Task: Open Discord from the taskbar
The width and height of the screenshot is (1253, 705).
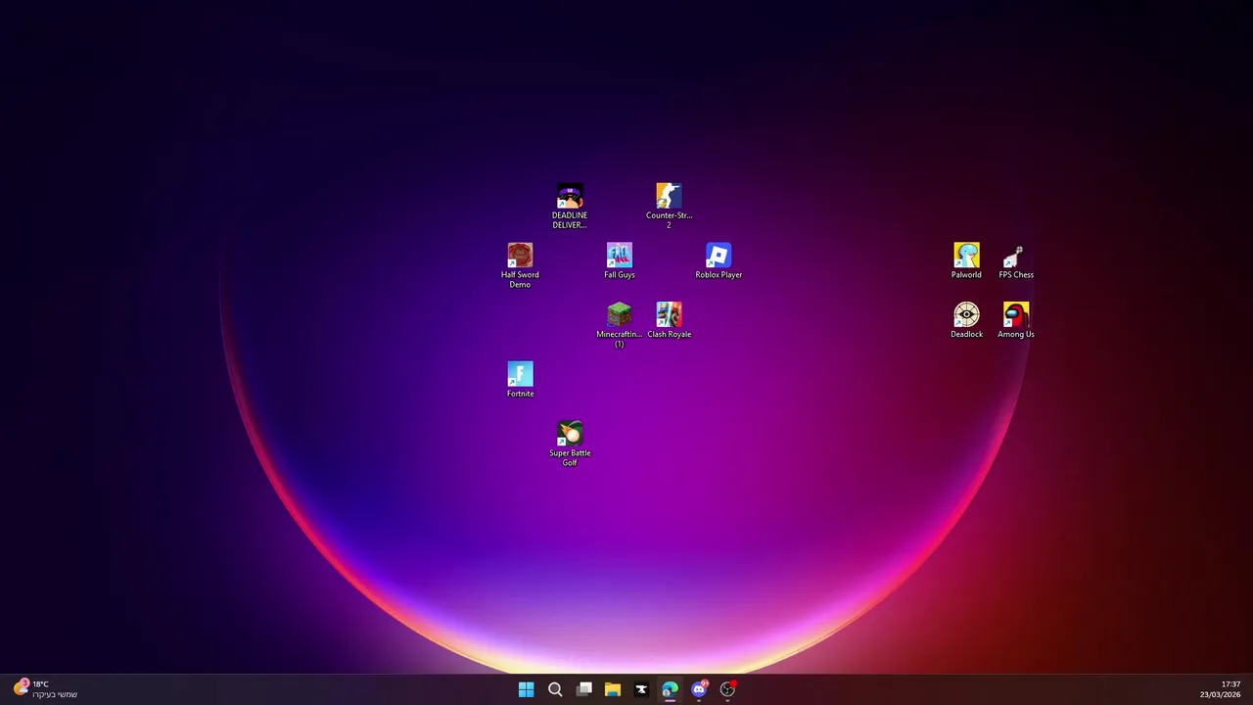Action: (699, 689)
